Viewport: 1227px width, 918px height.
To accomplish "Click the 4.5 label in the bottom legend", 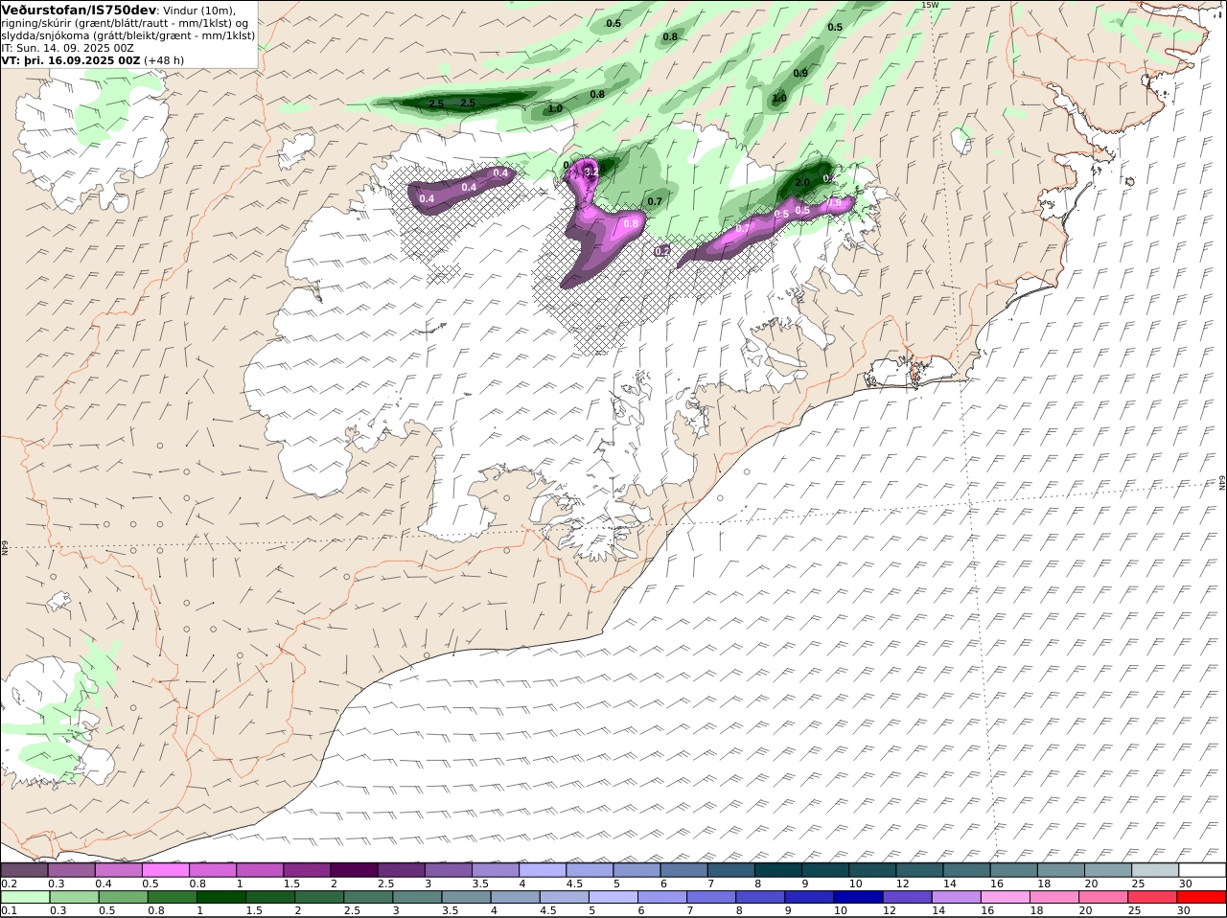I will 548,911.
